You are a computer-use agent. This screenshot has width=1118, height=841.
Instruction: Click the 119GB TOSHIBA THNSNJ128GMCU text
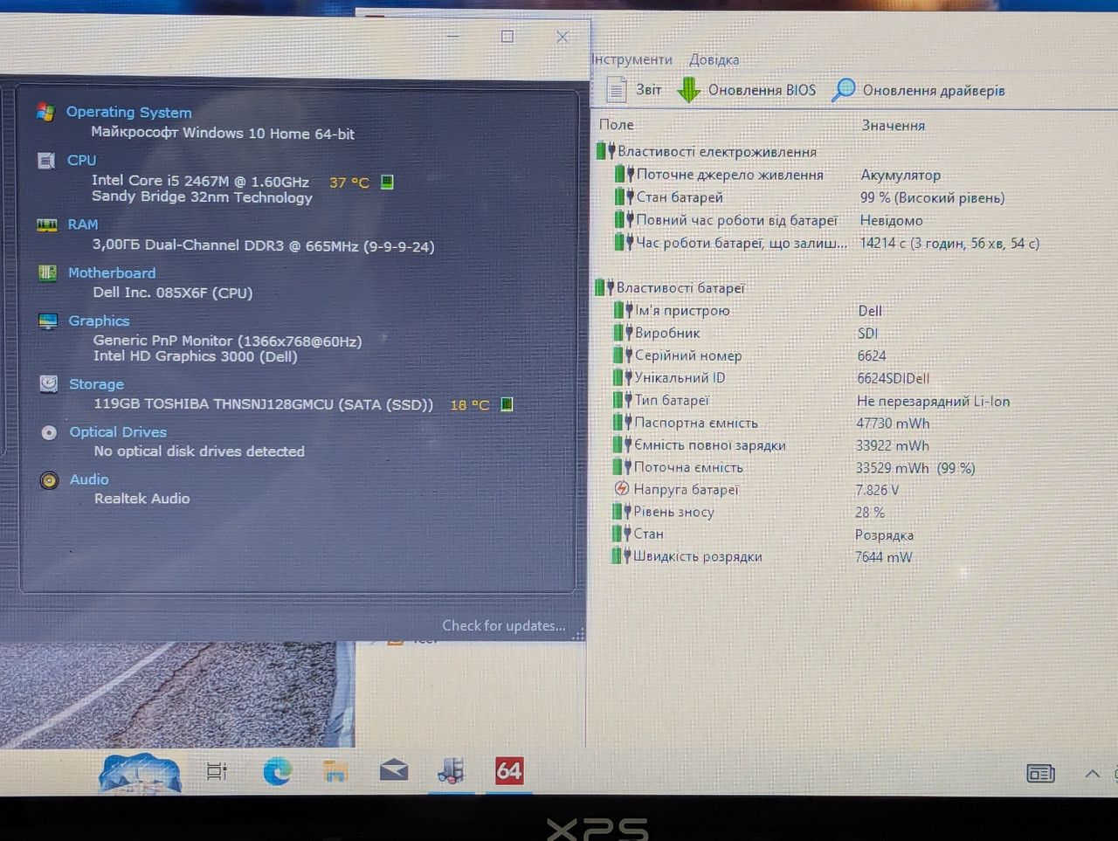tap(264, 404)
